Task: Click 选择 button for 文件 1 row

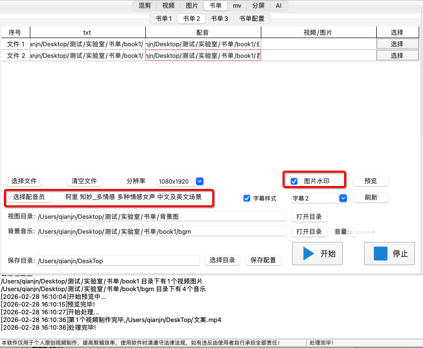Action: pos(397,44)
